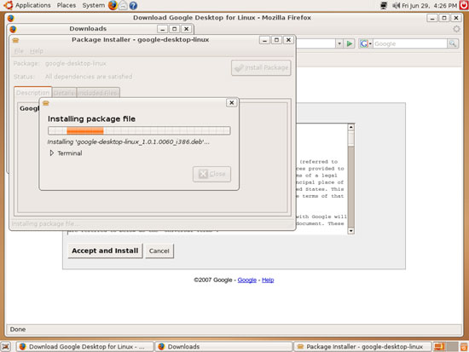
Task: Click the Firefox icon in main title bar
Action: 11,18
